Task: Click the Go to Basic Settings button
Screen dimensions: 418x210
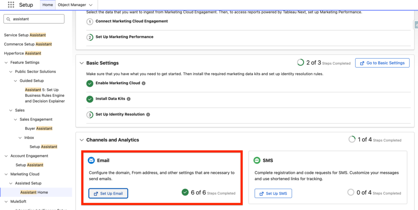Action: coord(382,63)
